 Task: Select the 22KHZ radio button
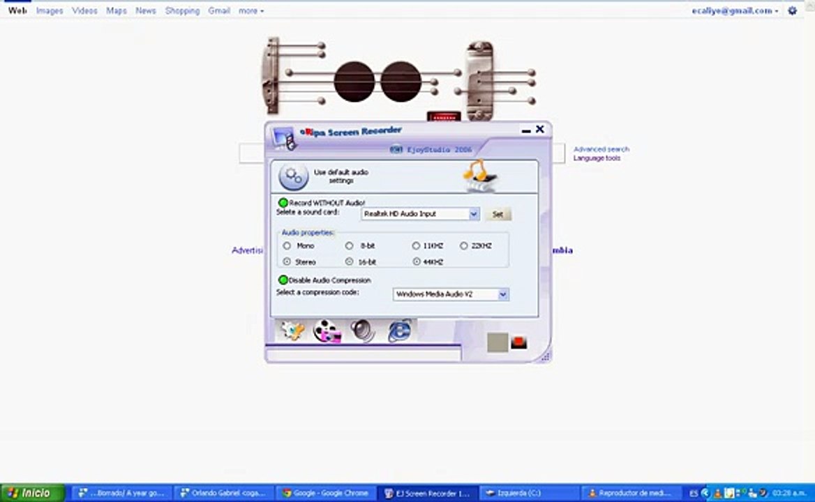(463, 245)
